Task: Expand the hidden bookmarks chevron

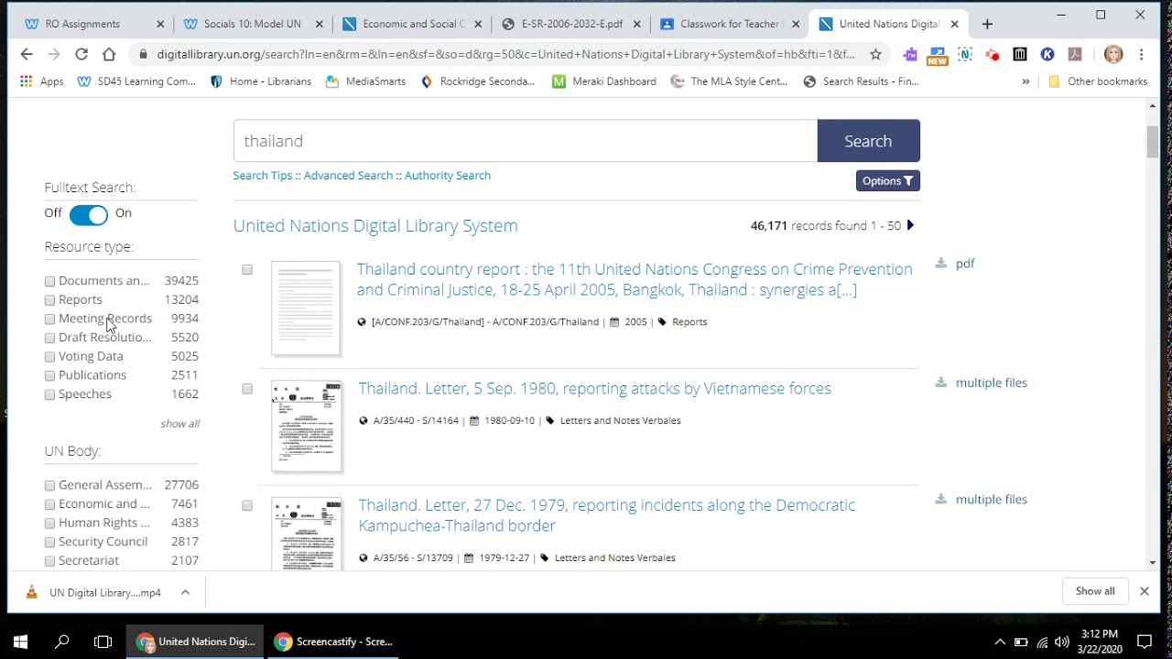Action: (x=1025, y=81)
